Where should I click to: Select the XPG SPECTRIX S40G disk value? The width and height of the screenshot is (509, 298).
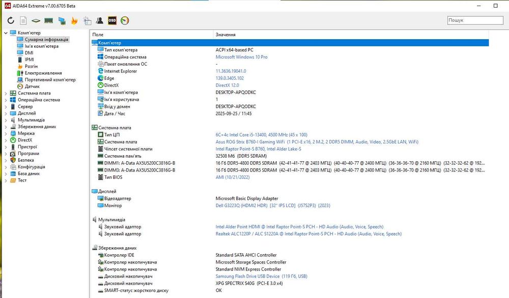[x=249, y=283]
